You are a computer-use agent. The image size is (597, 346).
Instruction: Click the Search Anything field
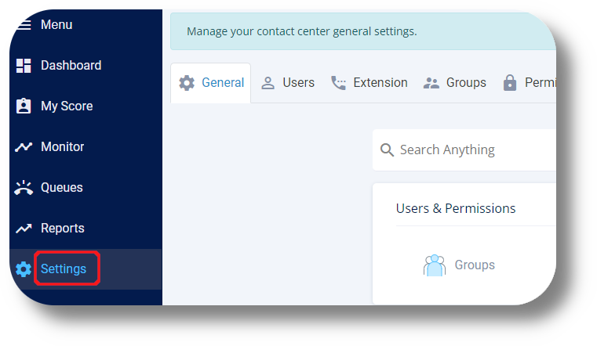pyautogui.click(x=471, y=150)
